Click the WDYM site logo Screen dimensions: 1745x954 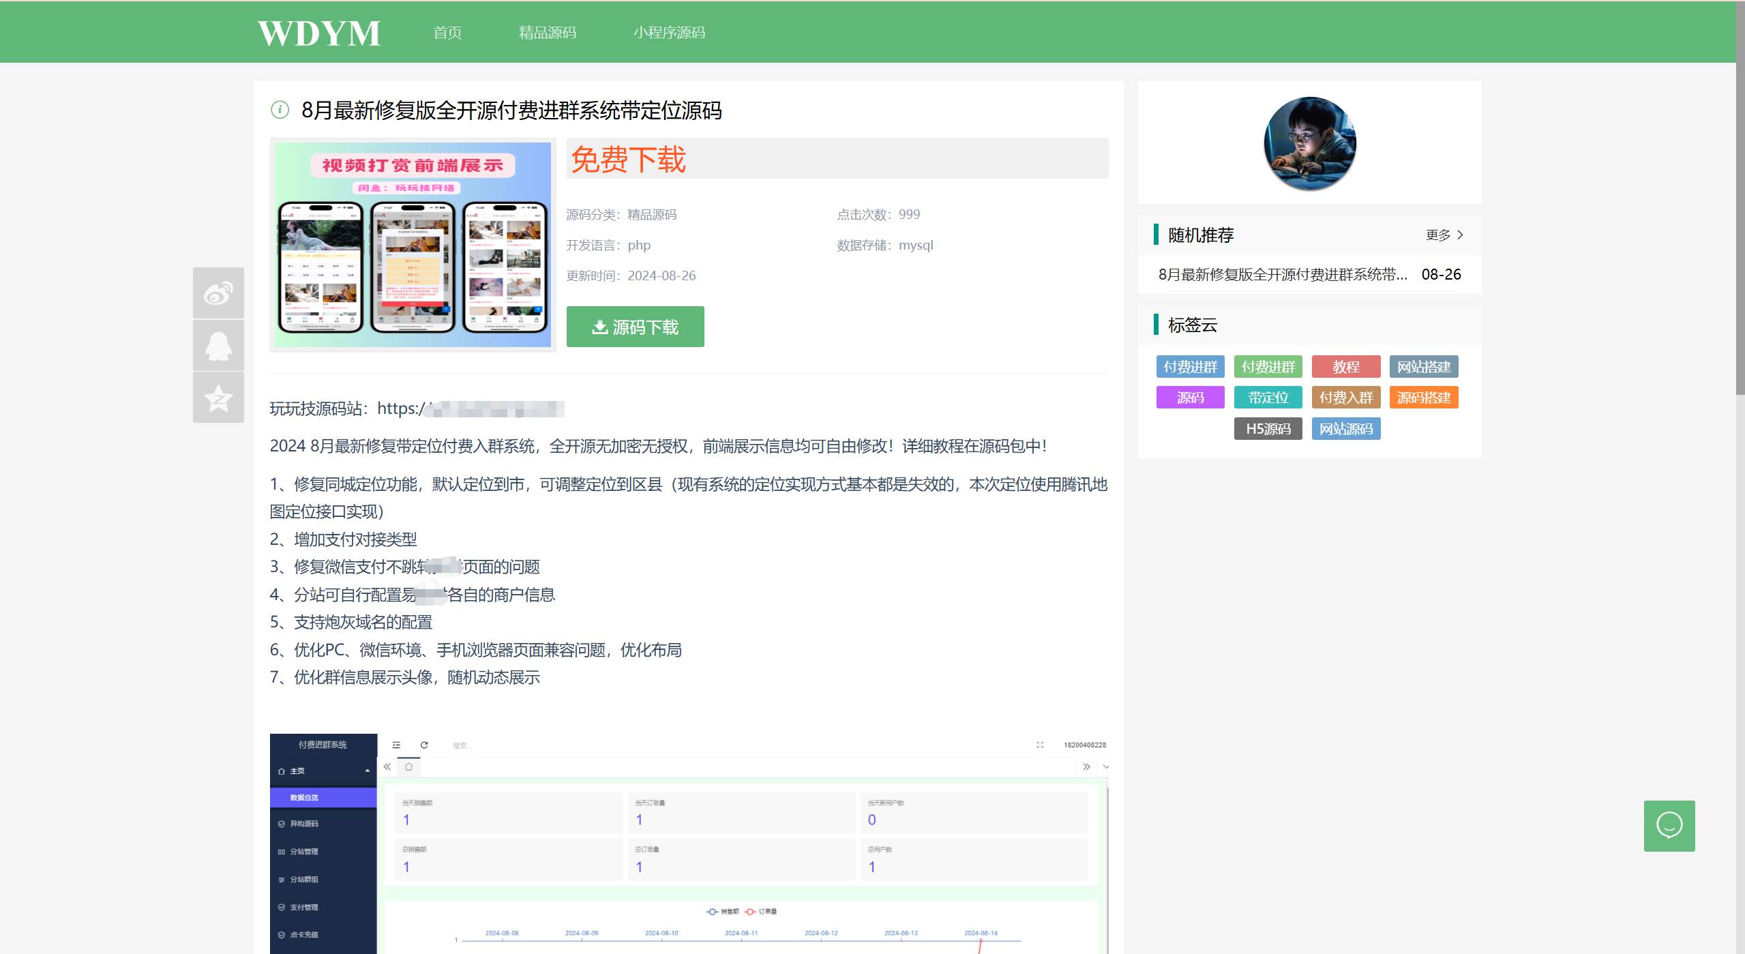tap(318, 33)
